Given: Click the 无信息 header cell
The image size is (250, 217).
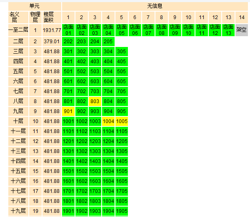Looking at the screenshot, I should (x=155, y=6).
